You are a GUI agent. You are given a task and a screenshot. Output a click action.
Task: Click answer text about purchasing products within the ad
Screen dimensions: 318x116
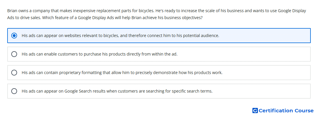[99, 54]
